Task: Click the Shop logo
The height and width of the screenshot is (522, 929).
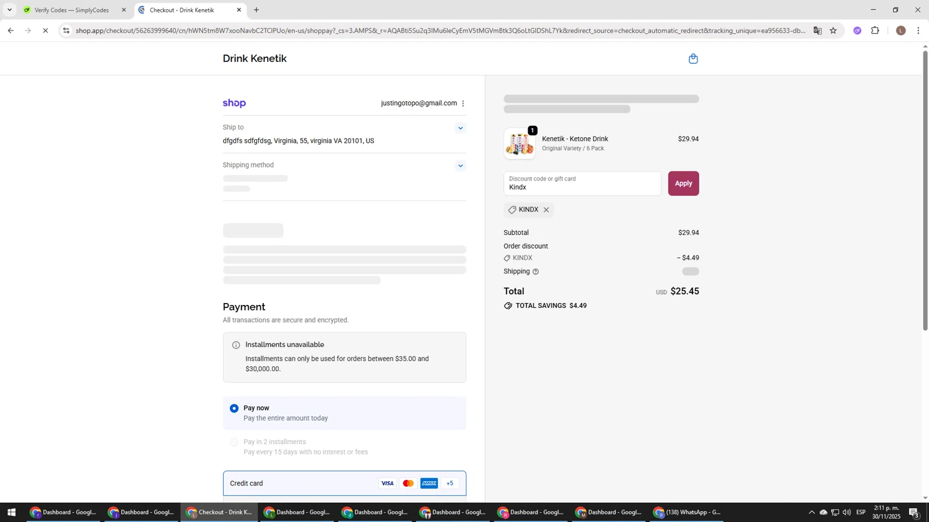Action: coord(234,103)
